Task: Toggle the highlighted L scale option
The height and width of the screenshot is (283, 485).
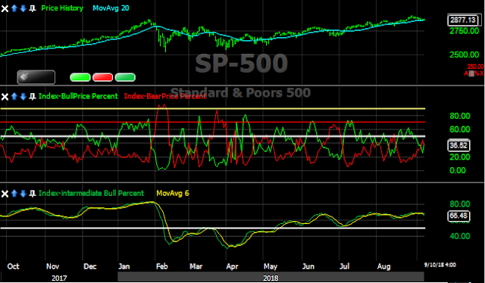Action: [x=471, y=73]
